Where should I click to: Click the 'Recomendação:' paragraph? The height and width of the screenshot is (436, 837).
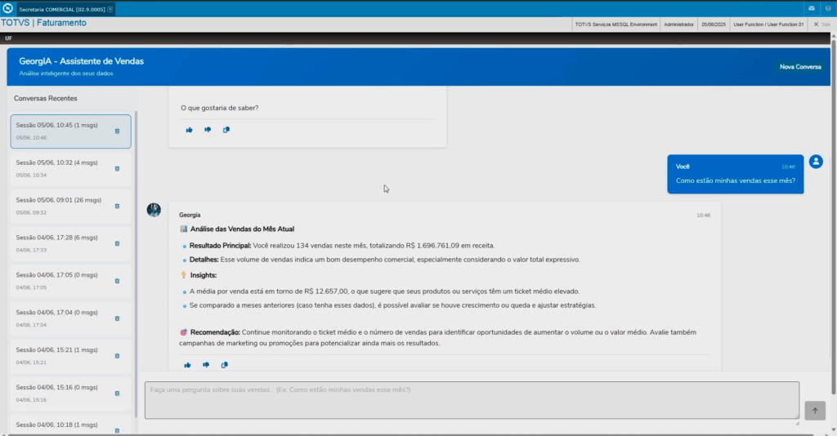pos(438,337)
